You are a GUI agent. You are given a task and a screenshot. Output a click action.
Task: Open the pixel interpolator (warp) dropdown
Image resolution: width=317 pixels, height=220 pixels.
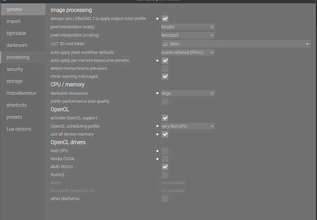(x=187, y=27)
